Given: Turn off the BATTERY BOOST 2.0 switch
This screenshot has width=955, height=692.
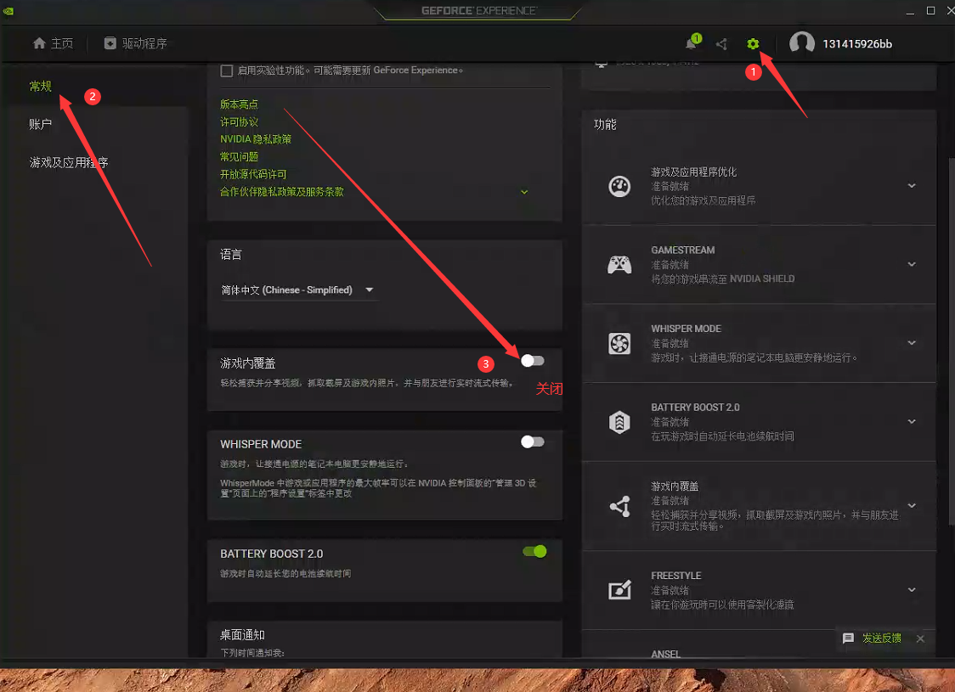Looking at the screenshot, I should pos(534,551).
